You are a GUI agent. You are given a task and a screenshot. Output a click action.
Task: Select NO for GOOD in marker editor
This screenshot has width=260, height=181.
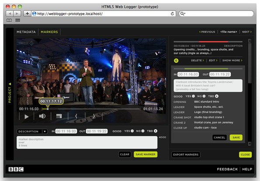pyautogui.click(x=204, y=96)
